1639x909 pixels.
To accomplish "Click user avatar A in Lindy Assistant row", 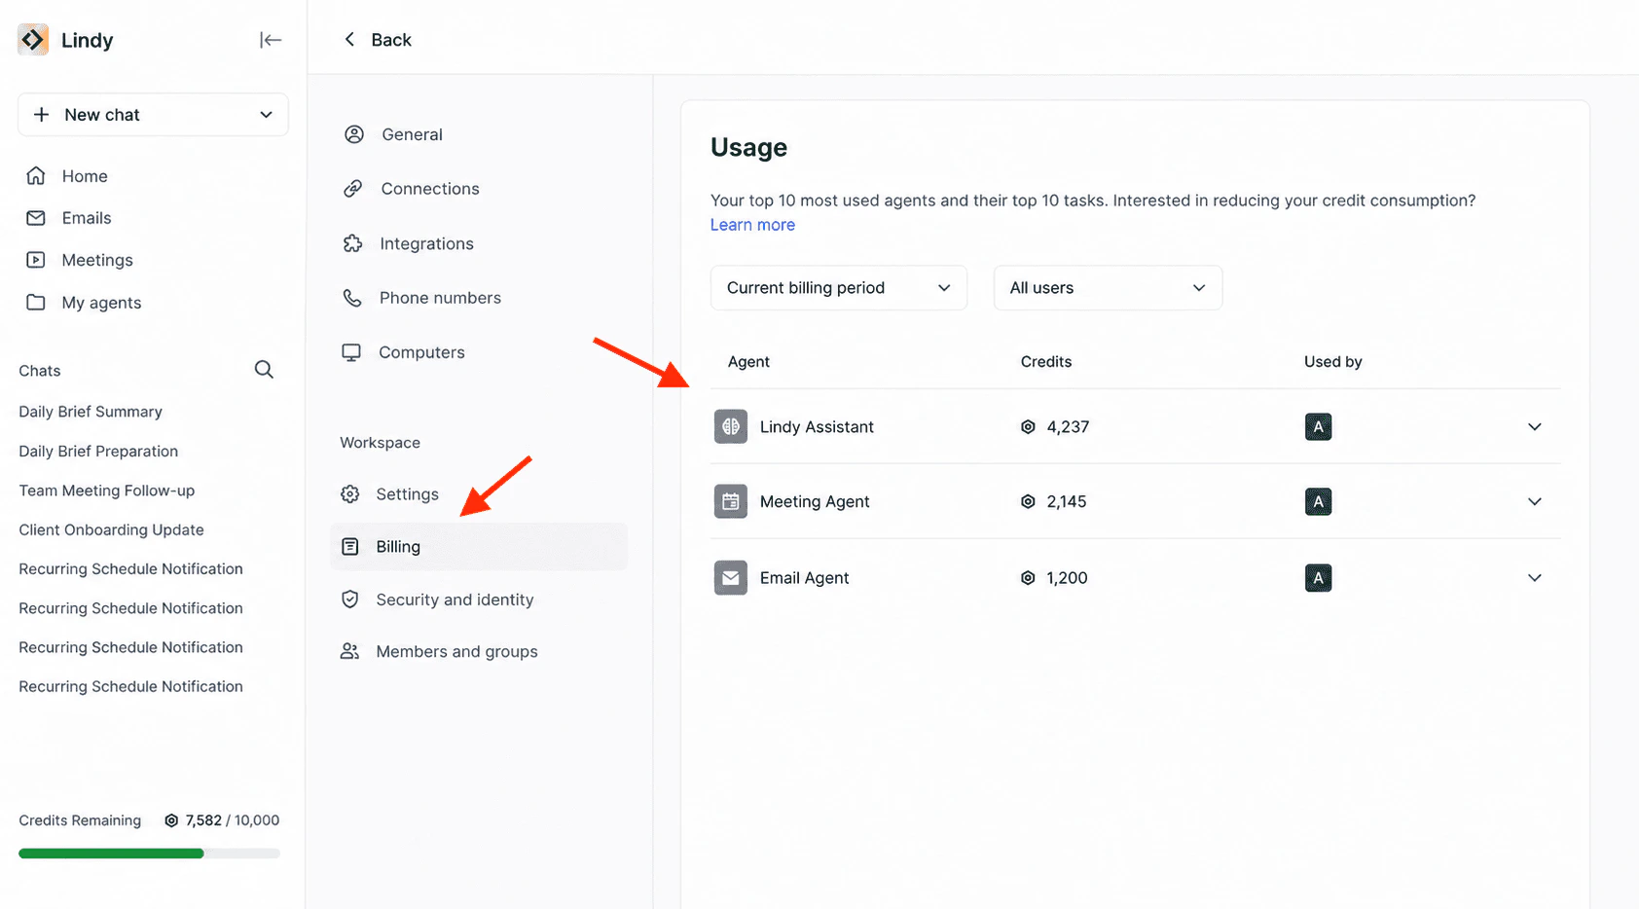I will click(x=1318, y=426).
